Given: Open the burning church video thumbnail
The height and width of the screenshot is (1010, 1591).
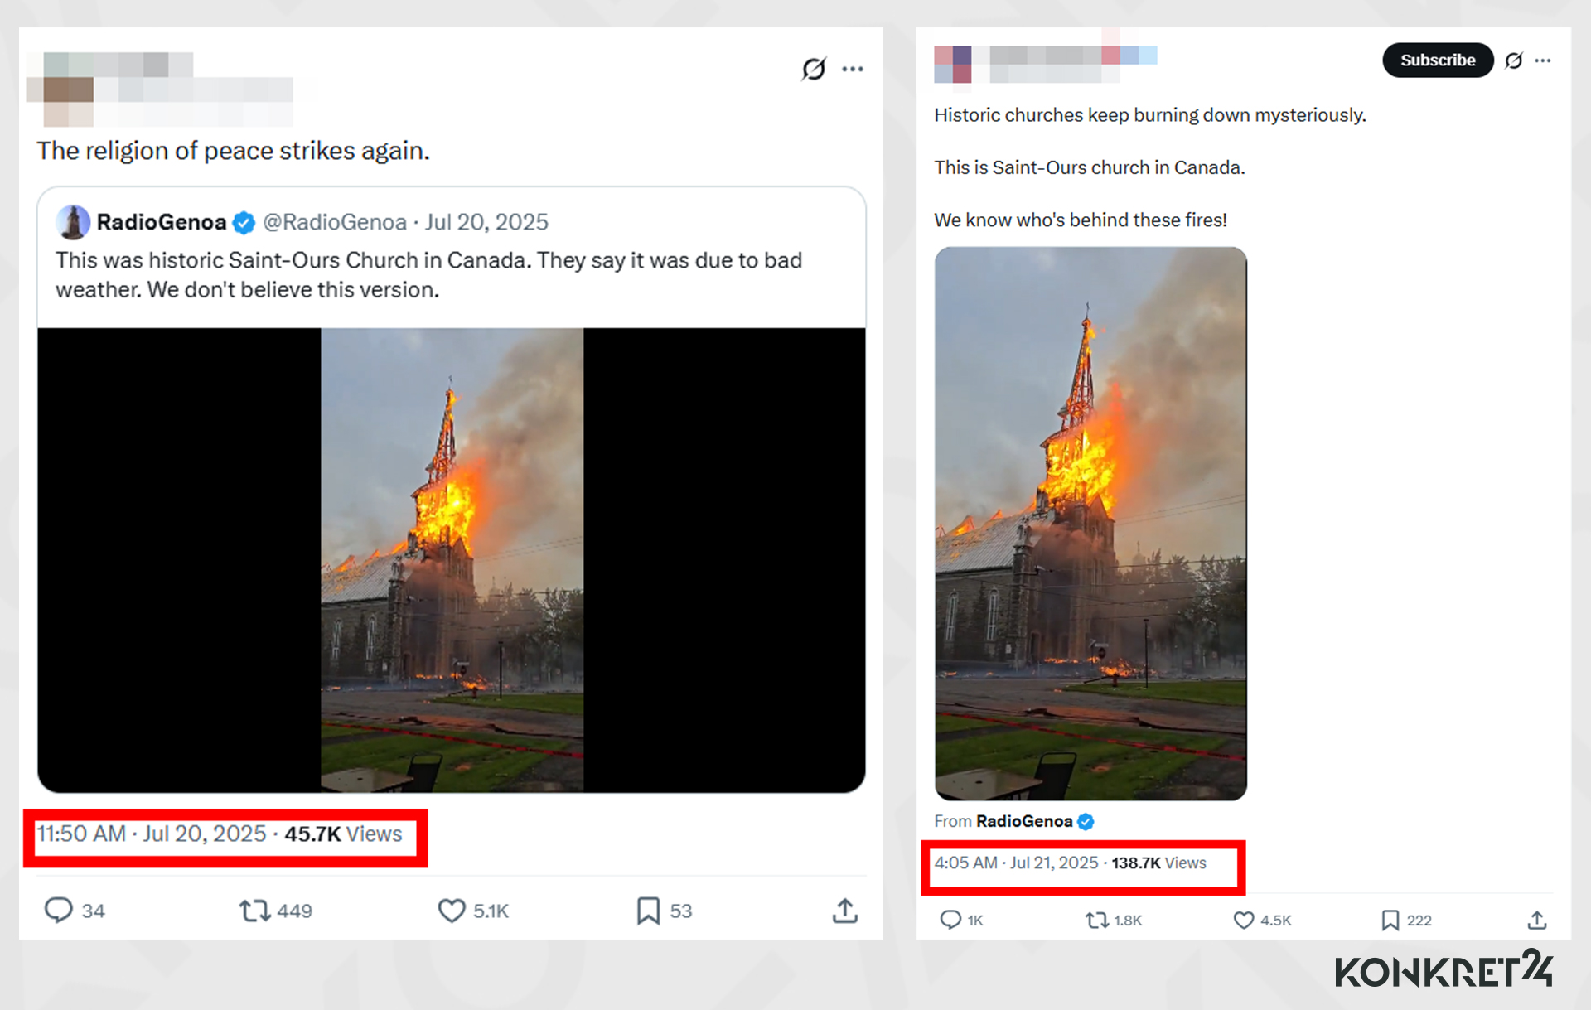Looking at the screenshot, I should pos(452,555).
